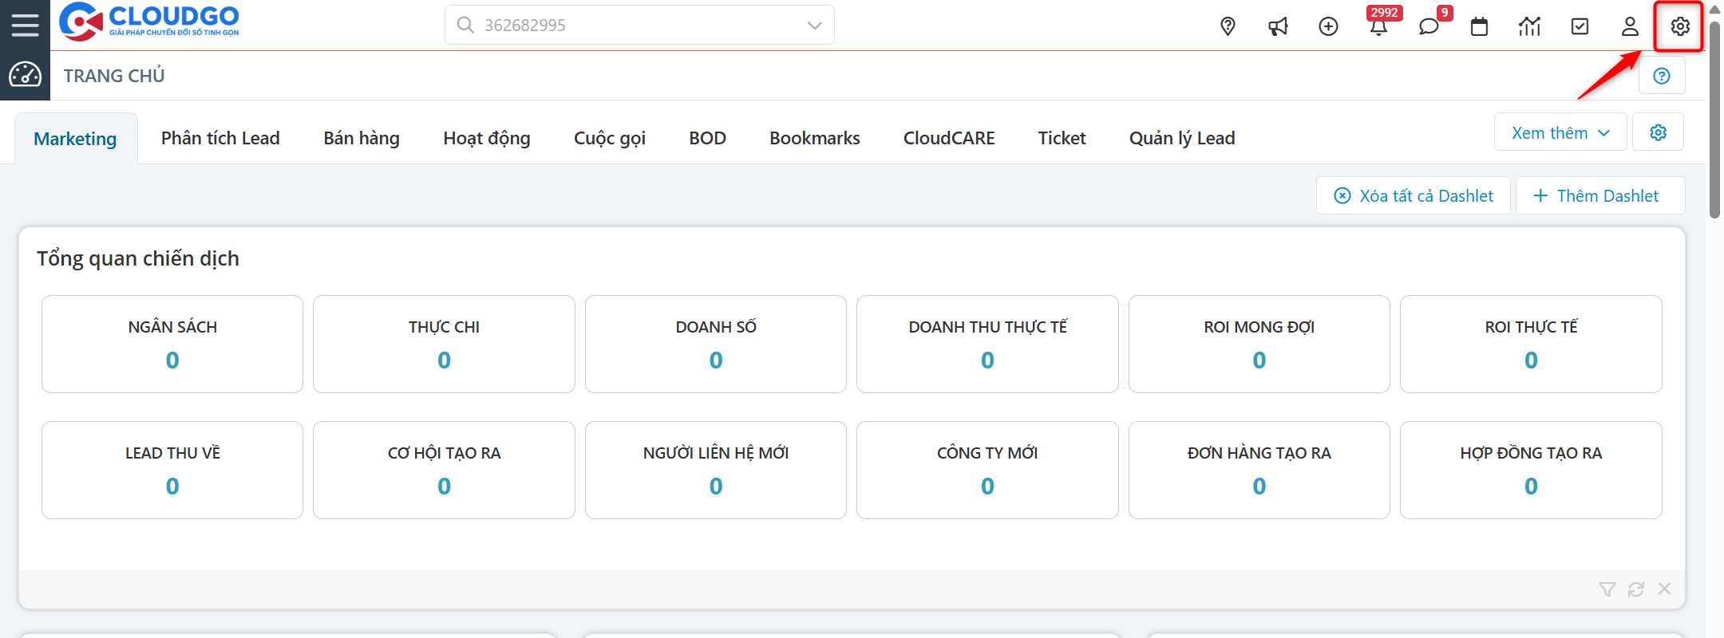Open the reports chart icon
The image size is (1724, 638).
click(x=1529, y=26)
